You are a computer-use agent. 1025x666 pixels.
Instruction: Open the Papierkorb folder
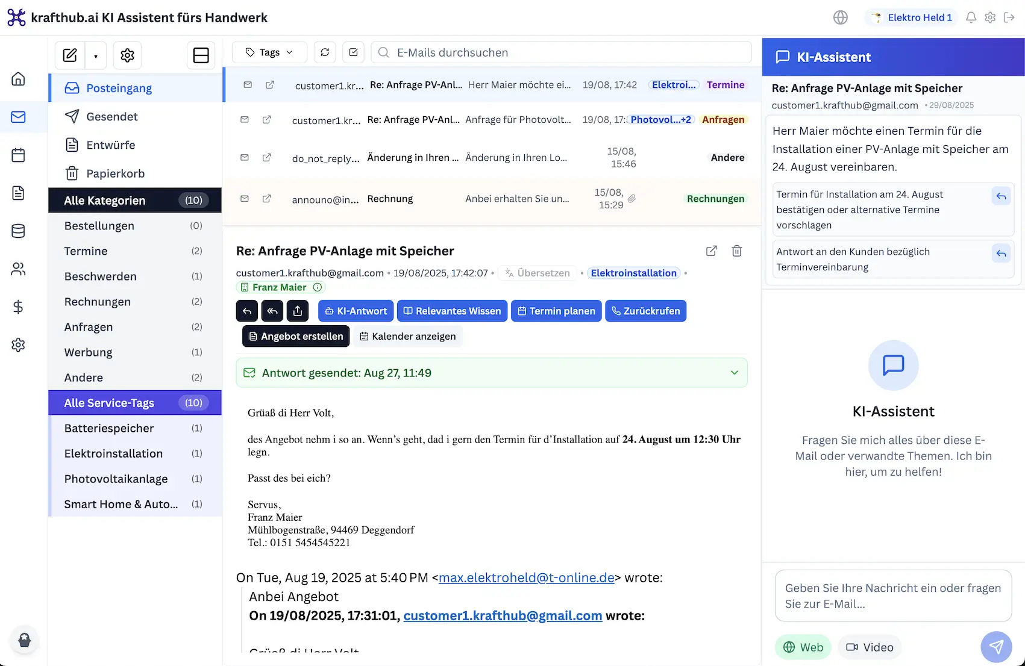[x=114, y=173]
